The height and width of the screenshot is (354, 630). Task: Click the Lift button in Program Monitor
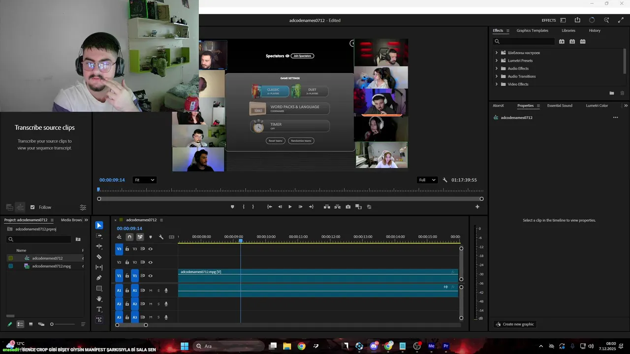click(327, 207)
